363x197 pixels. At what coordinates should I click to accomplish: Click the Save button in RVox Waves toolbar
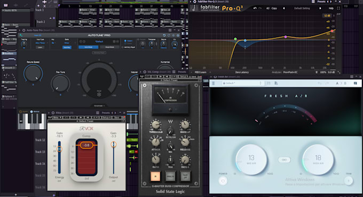pyautogui.click(x=117, y=118)
